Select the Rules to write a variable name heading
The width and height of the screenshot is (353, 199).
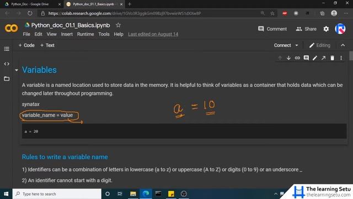(x=65, y=157)
